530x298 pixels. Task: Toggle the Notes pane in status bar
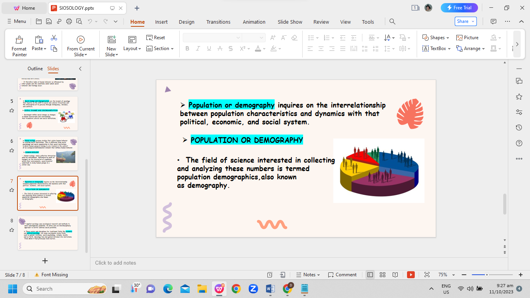[308, 275]
